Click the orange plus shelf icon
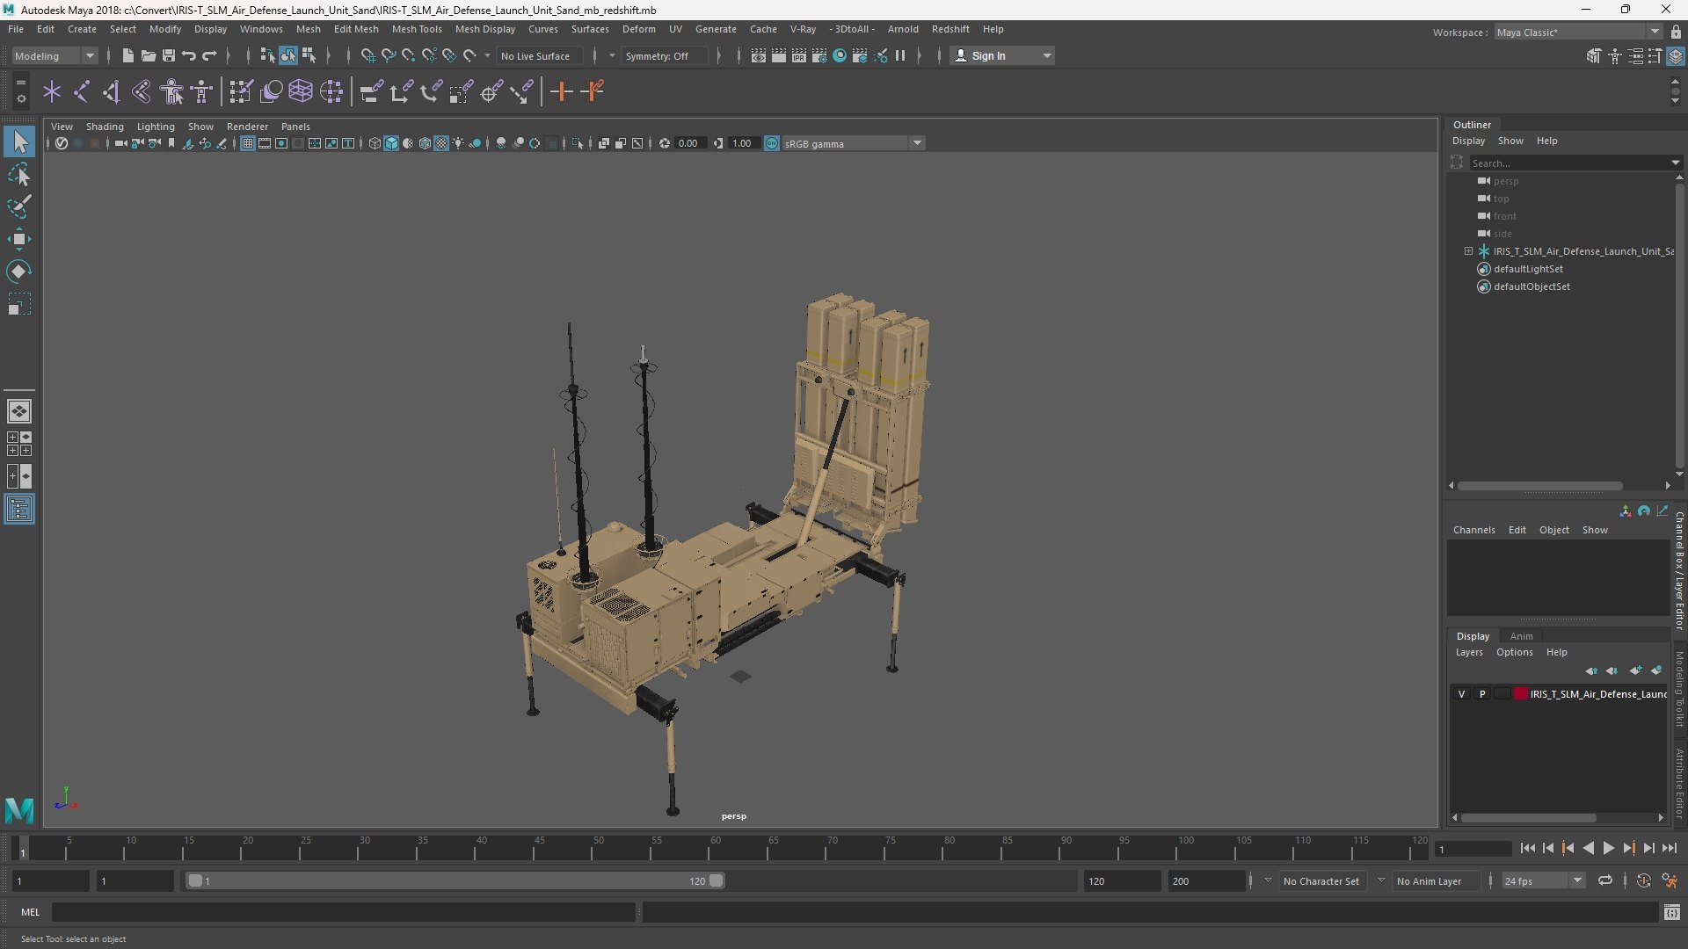The image size is (1688, 949). [x=561, y=91]
